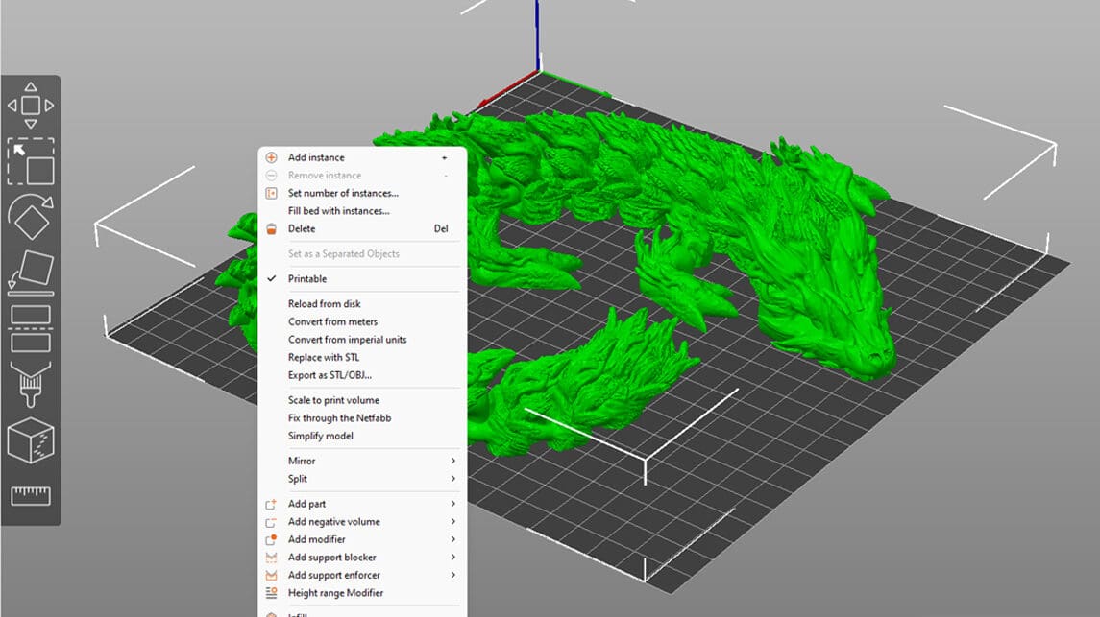Open the Measure ruler tool
The width and height of the screenshot is (1100, 617).
tap(31, 496)
